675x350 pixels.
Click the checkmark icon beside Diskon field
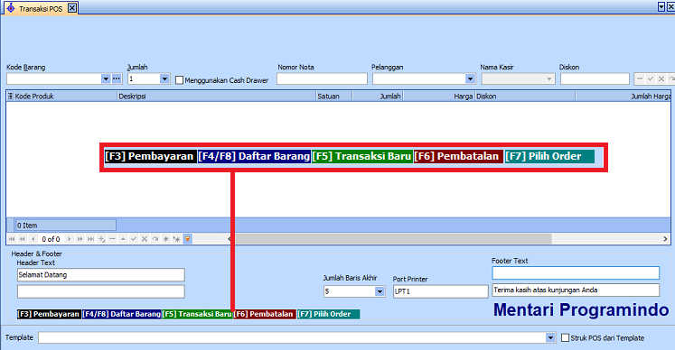pyautogui.click(x=651, y=78)
